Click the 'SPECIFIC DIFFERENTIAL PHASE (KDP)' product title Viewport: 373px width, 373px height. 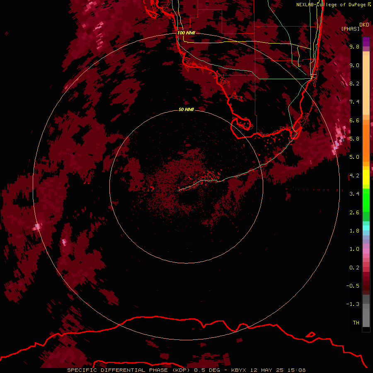pyautogui.click(x=129, y=370)
